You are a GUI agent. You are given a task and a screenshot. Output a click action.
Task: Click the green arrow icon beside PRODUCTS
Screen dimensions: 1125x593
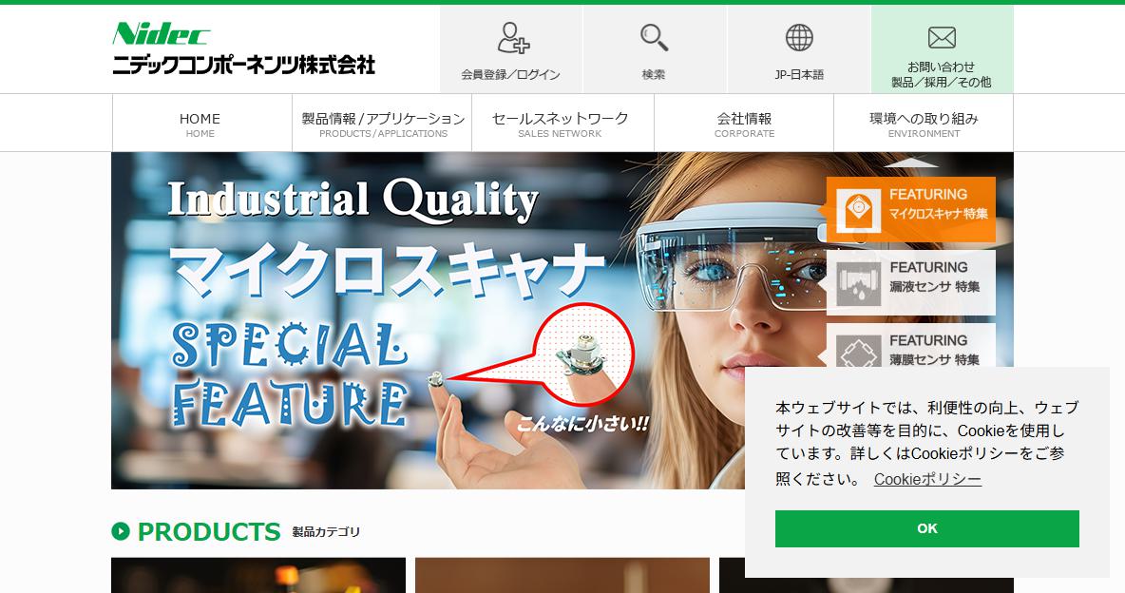[121, 531]
